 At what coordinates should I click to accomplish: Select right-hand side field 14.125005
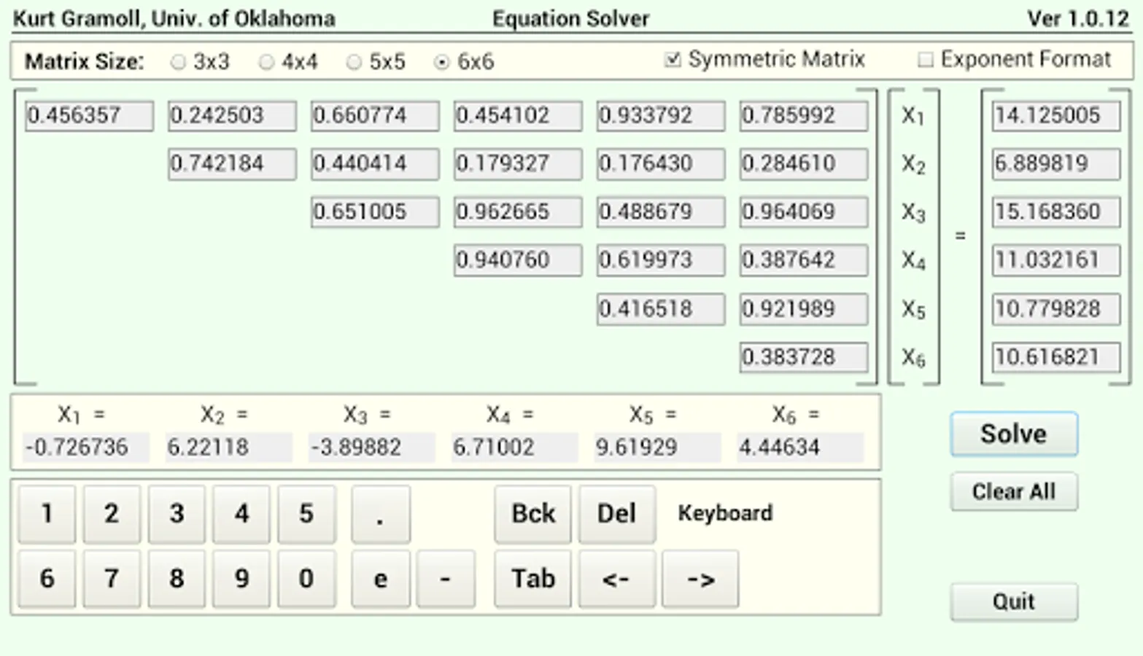click(1056, 116)
